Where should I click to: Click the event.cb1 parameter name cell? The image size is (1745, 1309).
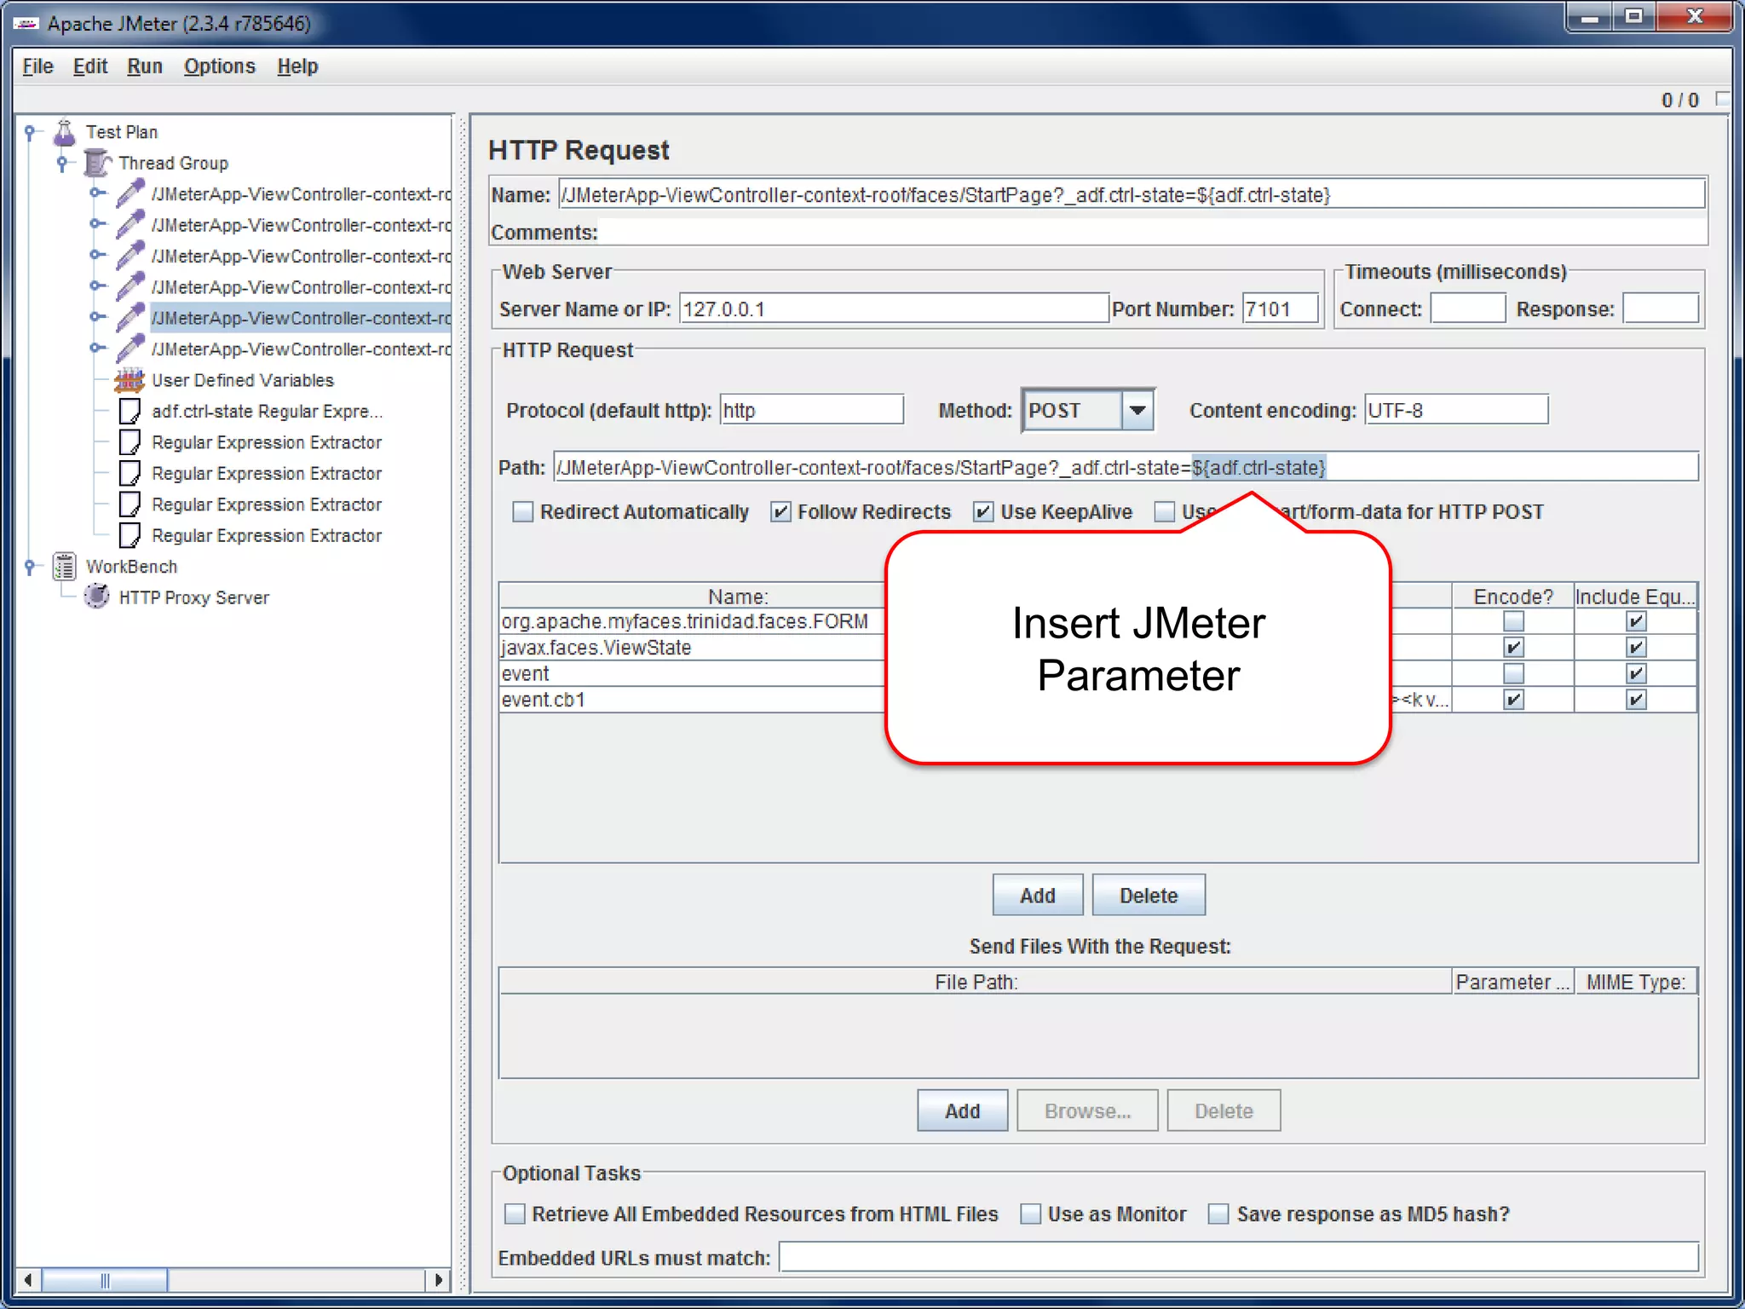click(x=692, y=700)
